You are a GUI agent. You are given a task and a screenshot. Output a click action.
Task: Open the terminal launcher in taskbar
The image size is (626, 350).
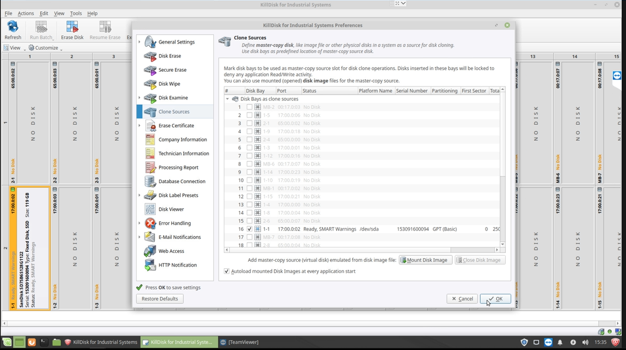[44, 342]
